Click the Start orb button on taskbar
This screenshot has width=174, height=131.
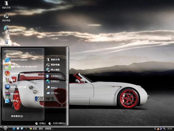[5, 128]
